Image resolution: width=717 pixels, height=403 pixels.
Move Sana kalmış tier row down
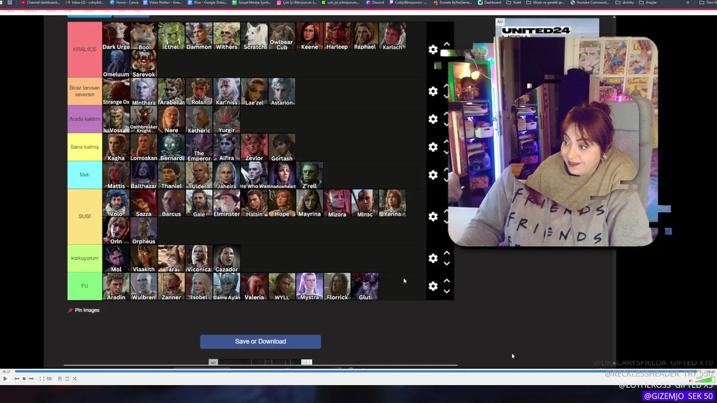coord(446,152)
